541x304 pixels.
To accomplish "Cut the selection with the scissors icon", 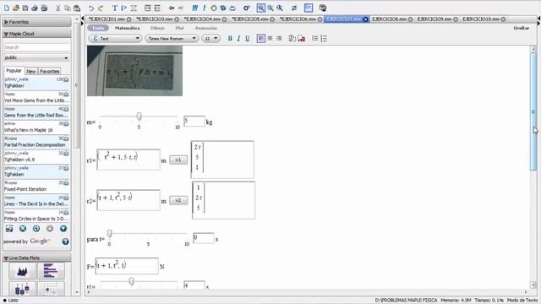I will 58,8.
